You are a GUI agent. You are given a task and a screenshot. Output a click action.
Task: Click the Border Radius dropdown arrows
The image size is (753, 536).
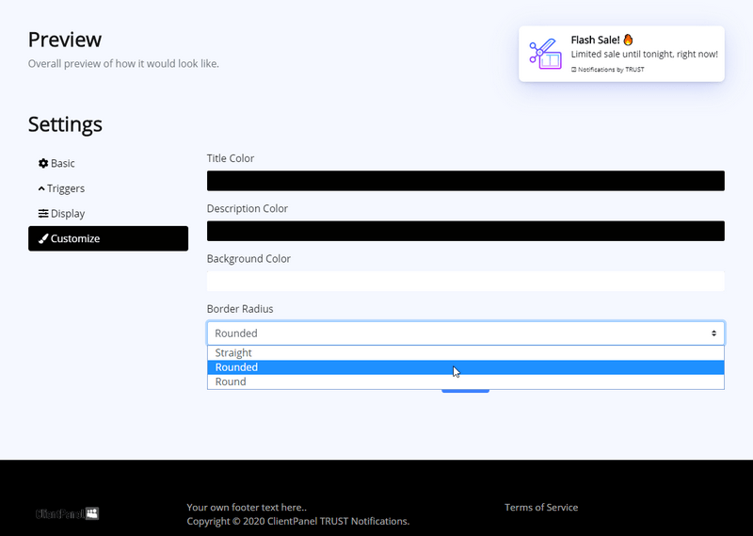(x=713, y=333)
